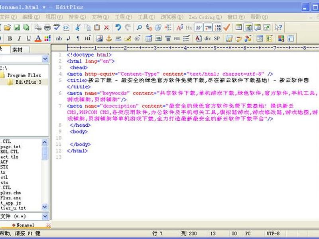Paste from clipboard icon
The image size is (319, 239).
pos(97,27)
